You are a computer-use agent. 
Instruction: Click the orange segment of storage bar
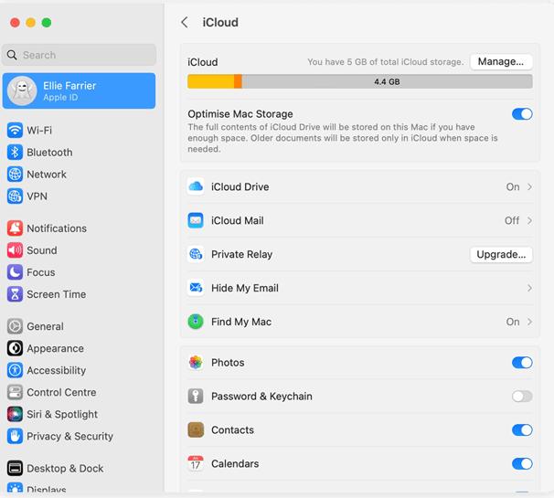click(238, 81)
